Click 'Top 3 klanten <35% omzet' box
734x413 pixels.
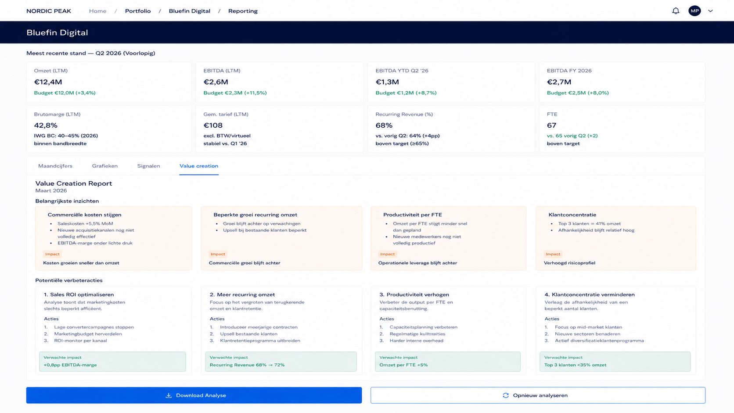[615, 362]
